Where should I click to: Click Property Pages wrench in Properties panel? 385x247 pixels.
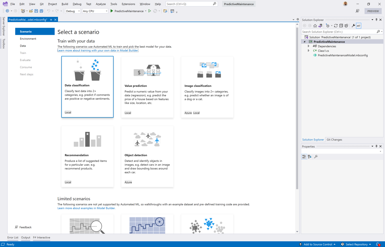[x=316, y=157]
